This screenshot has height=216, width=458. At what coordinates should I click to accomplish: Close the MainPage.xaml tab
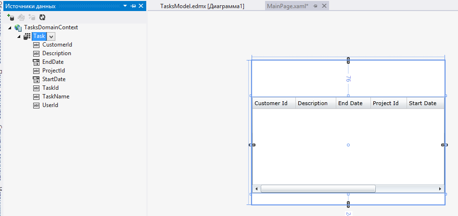pyautogui.click(x=324, y=6)
